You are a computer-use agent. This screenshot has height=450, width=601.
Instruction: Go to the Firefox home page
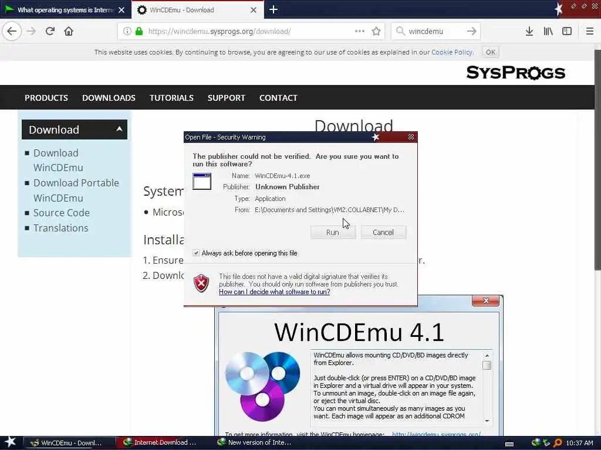[69, 31]
